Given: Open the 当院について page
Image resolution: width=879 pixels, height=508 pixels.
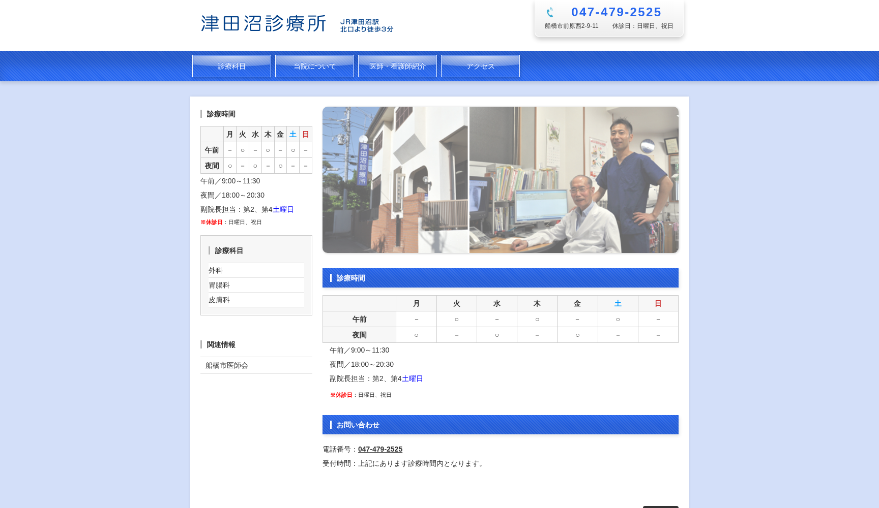Looking at the screenshot, I should [314, 66].
